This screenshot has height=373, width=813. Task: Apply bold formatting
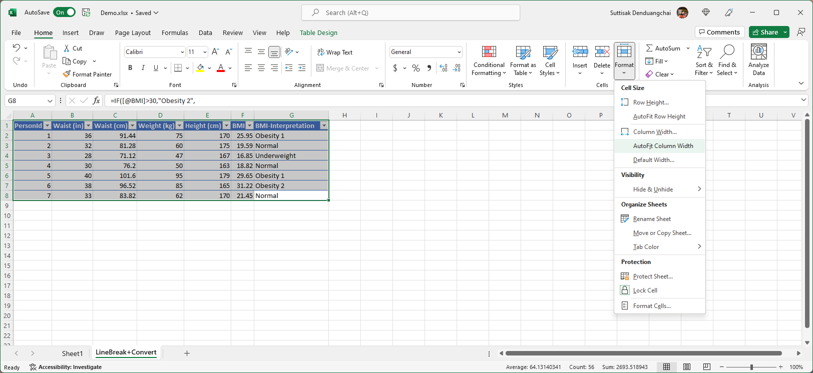pyautogui.click(x=130, y=68)
